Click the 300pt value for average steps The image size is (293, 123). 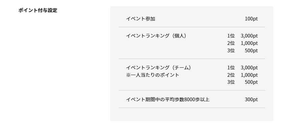(251, 100)
